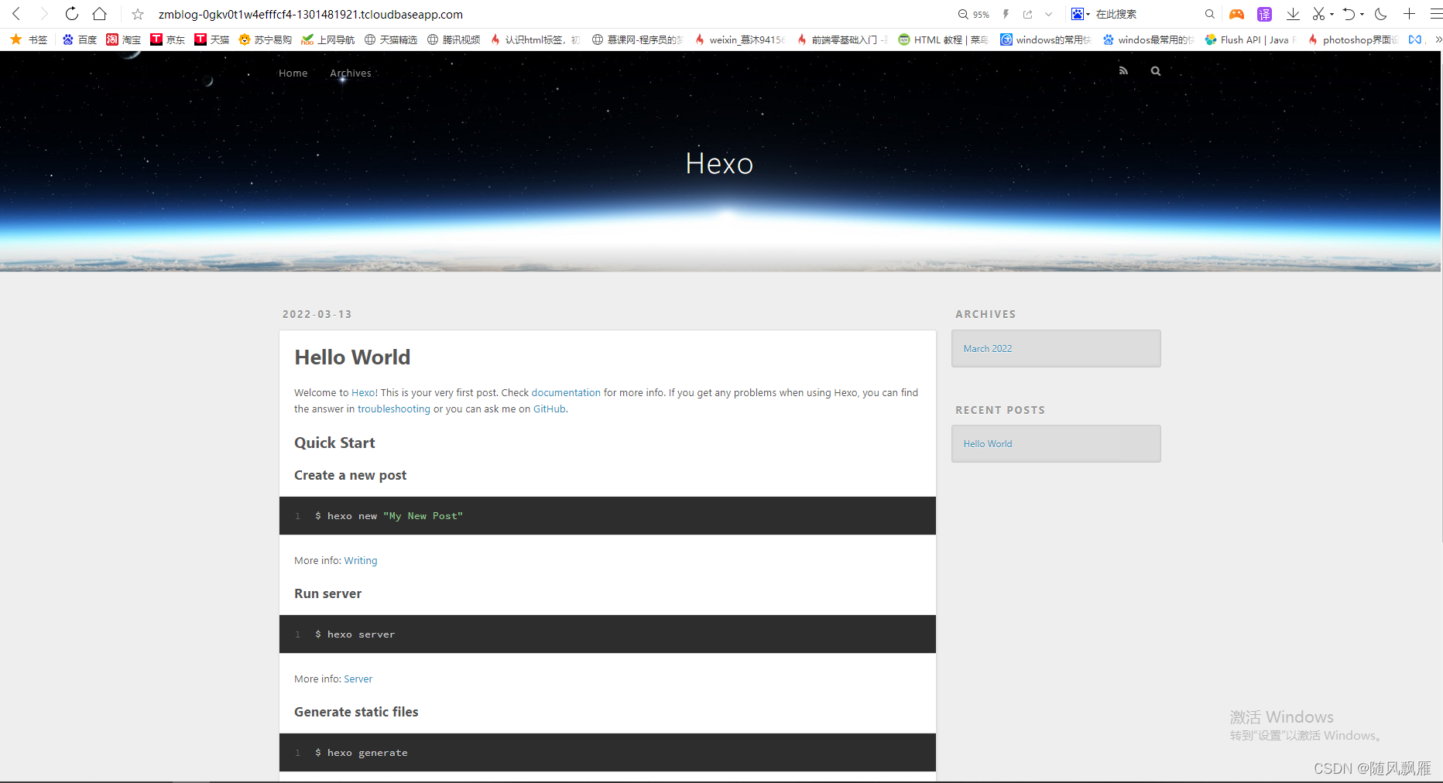
Task: Click the hexo generate code block
Action: coord(608,753)
